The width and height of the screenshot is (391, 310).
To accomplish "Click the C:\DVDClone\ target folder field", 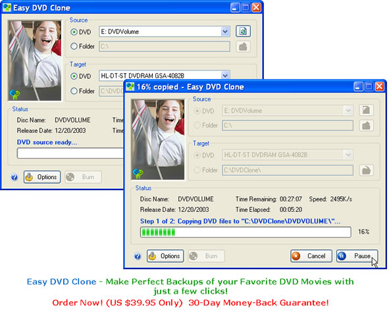I will (x=288, y=170).
